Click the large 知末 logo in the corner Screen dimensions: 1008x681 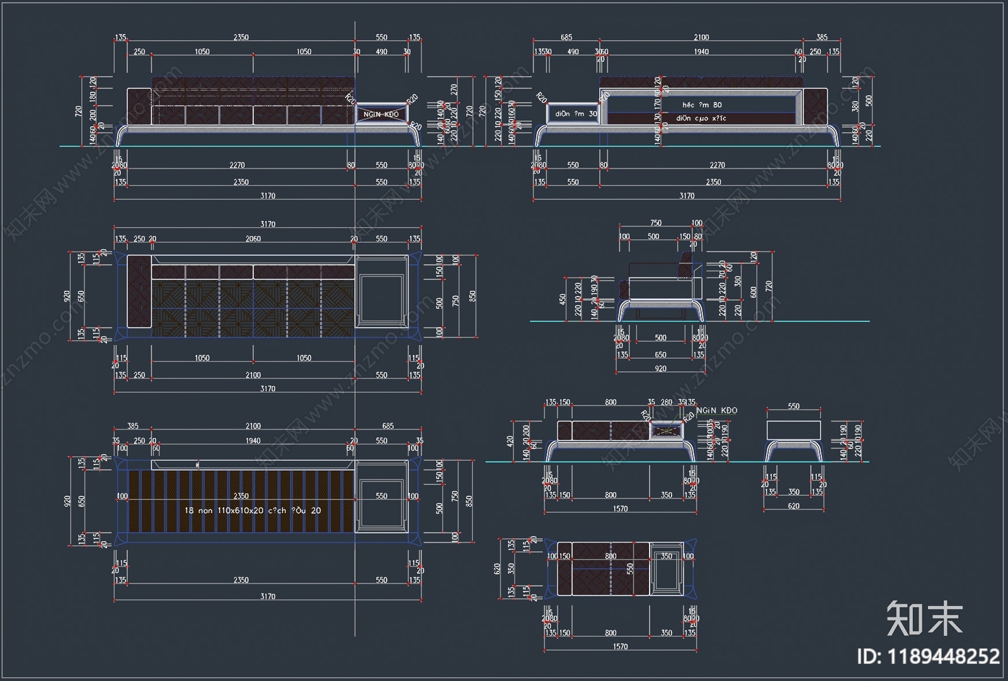[x=924, y=618]
